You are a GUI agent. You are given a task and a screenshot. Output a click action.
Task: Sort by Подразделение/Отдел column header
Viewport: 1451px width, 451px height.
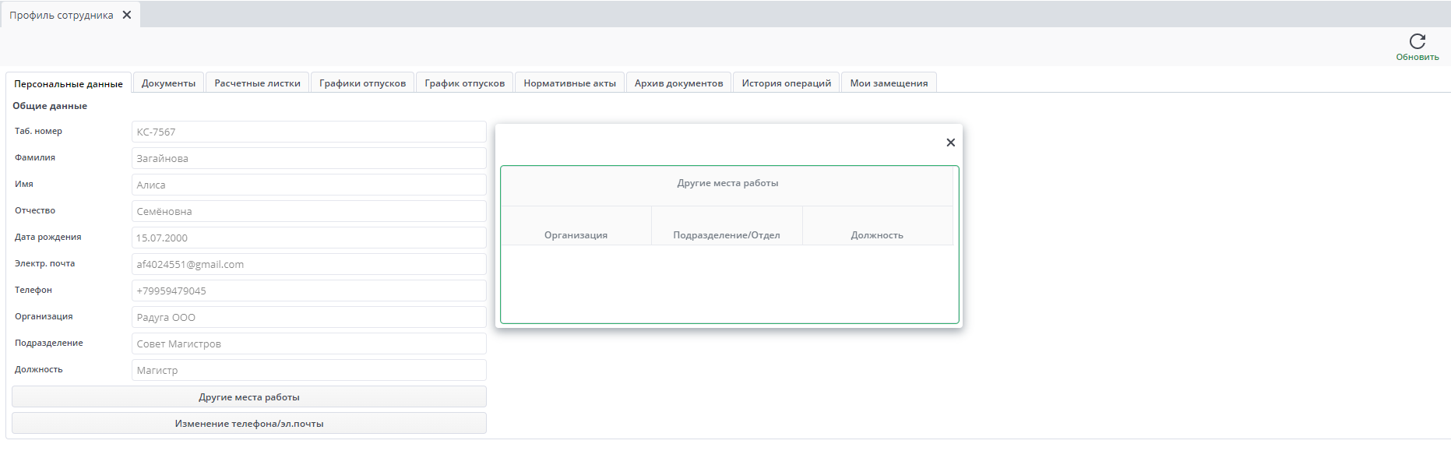(726, 234)
